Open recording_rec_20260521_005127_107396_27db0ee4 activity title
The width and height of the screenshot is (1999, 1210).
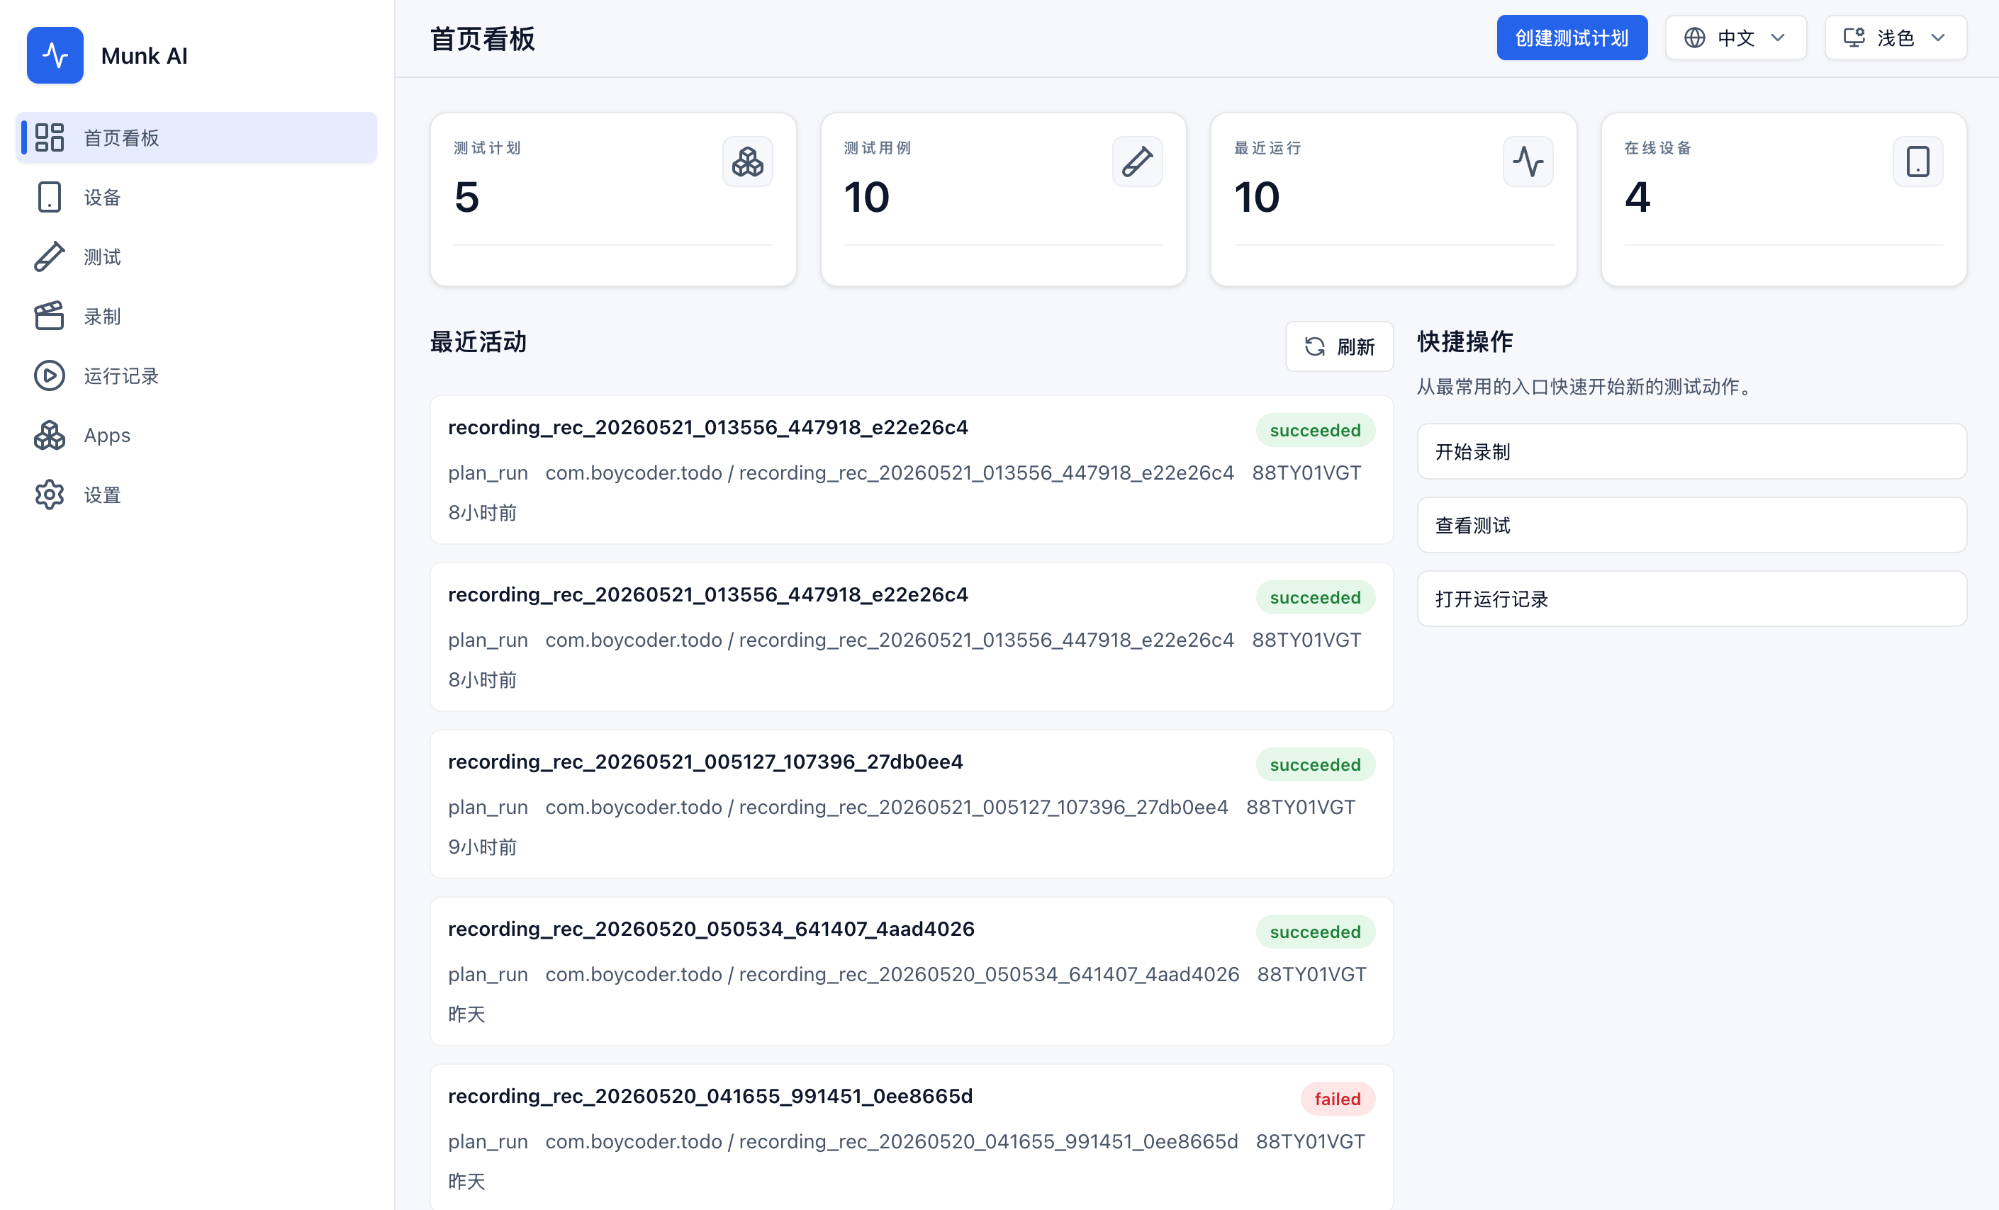pyautogui.click(x=705, y=762)
